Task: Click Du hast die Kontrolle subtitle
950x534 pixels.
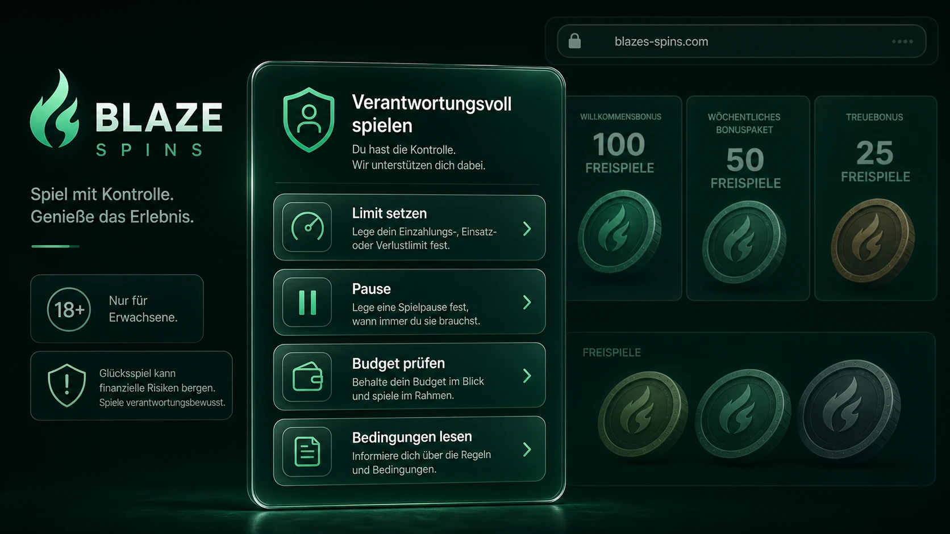Action: click(404, 150)
